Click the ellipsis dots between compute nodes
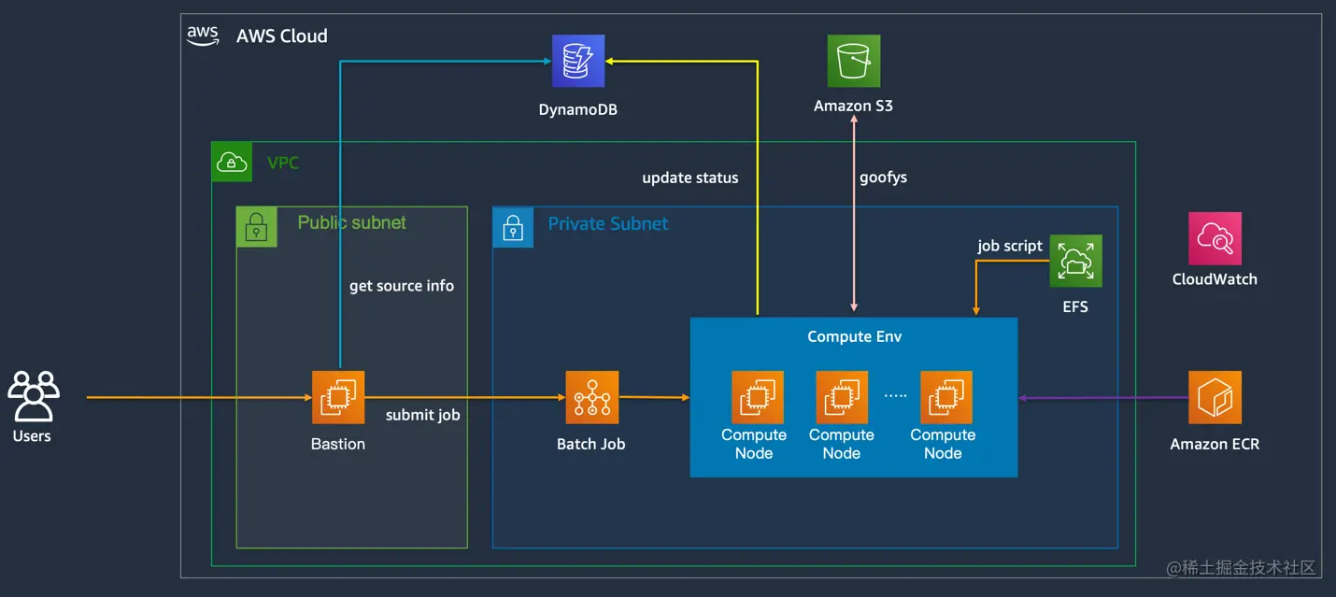This screenshot has height=597, width=1336. (x=895, y=396)
